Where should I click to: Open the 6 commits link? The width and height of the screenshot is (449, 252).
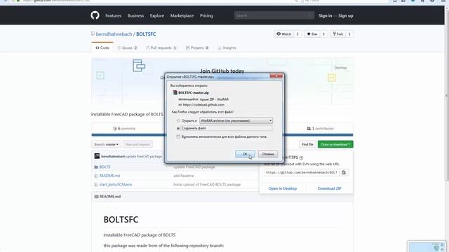tap(124, 129)
